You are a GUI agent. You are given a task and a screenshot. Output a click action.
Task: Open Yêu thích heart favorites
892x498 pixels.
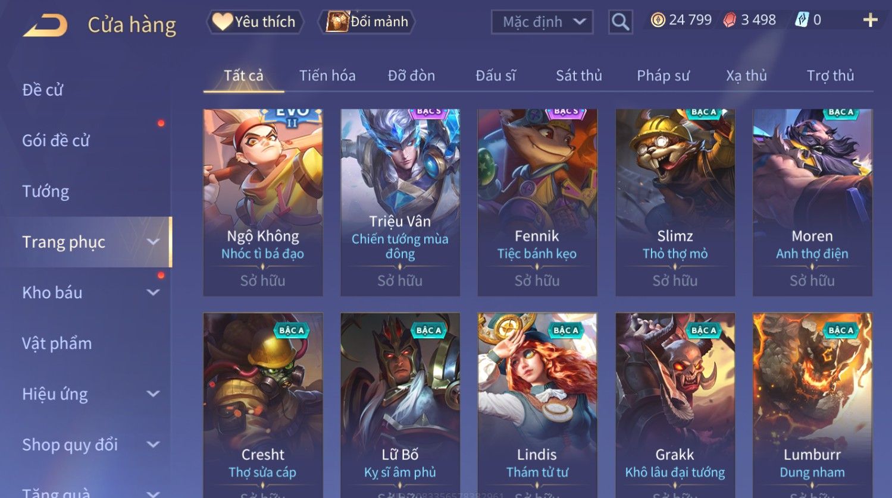pyautogui.click(x=255, y=22)
